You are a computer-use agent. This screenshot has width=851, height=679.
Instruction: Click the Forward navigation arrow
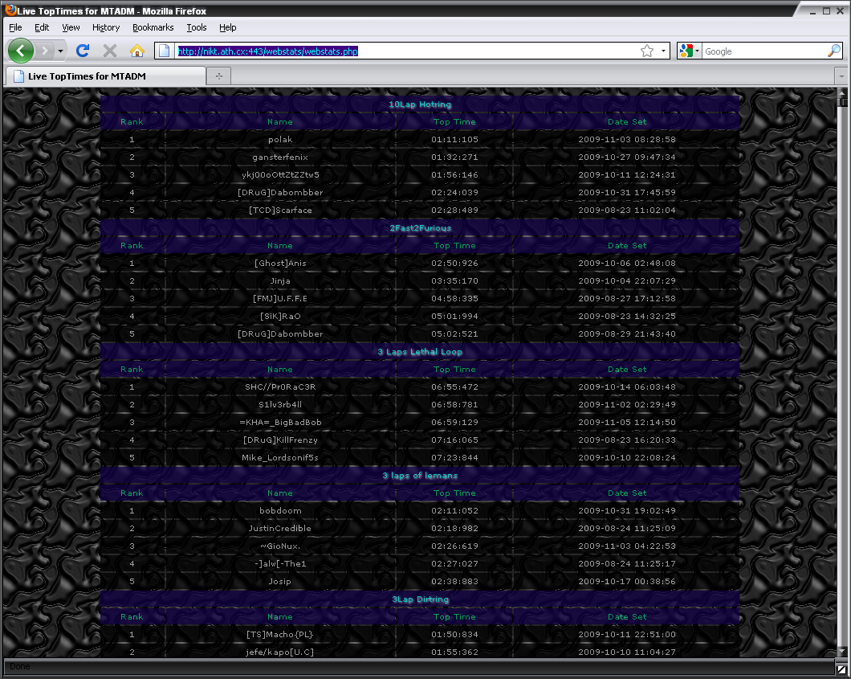tap(47, 51)
